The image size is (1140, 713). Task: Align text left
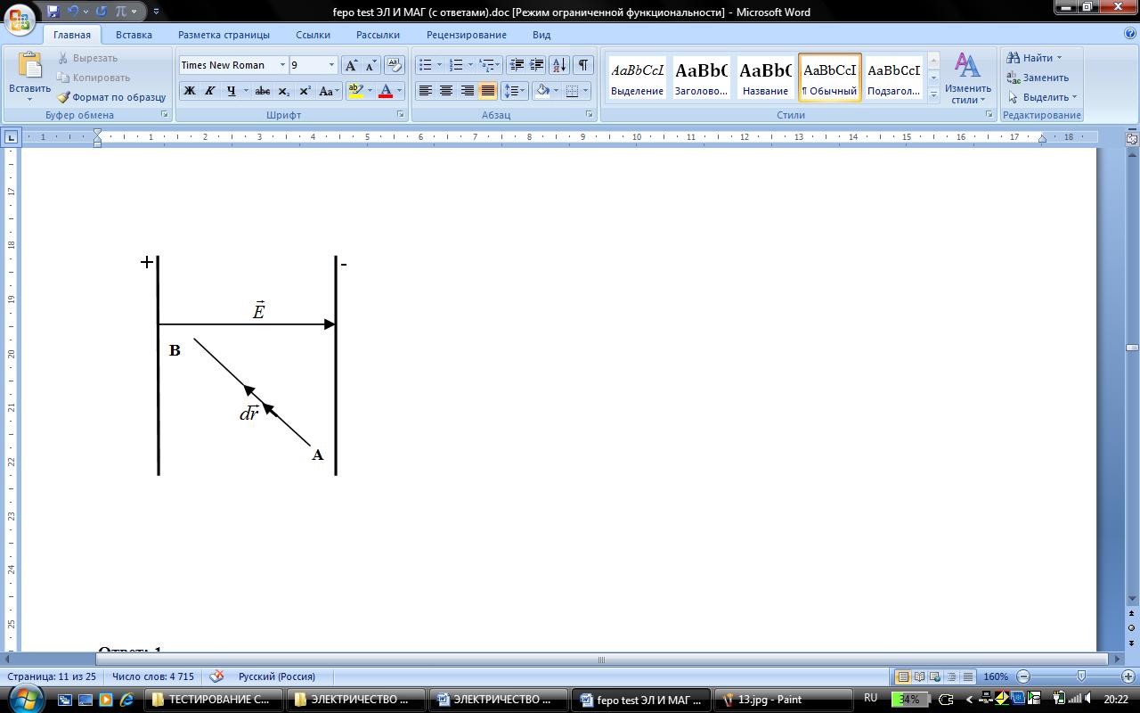pyautogui.click(x=426, y=91)
